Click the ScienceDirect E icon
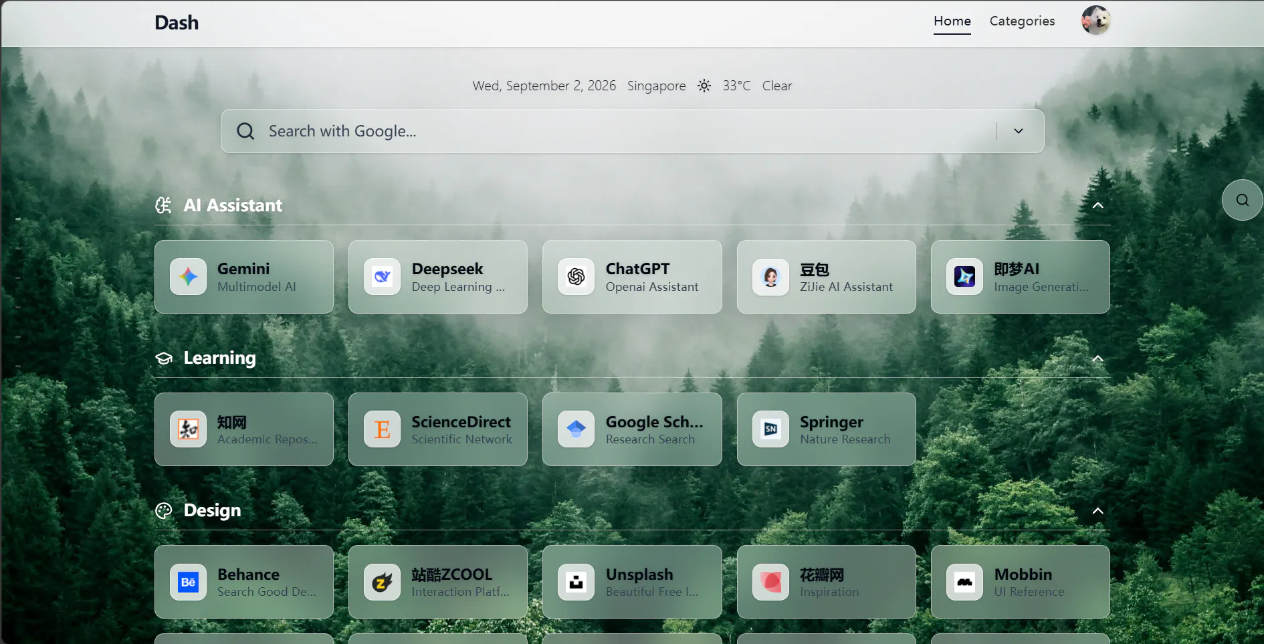 point(382,429)
